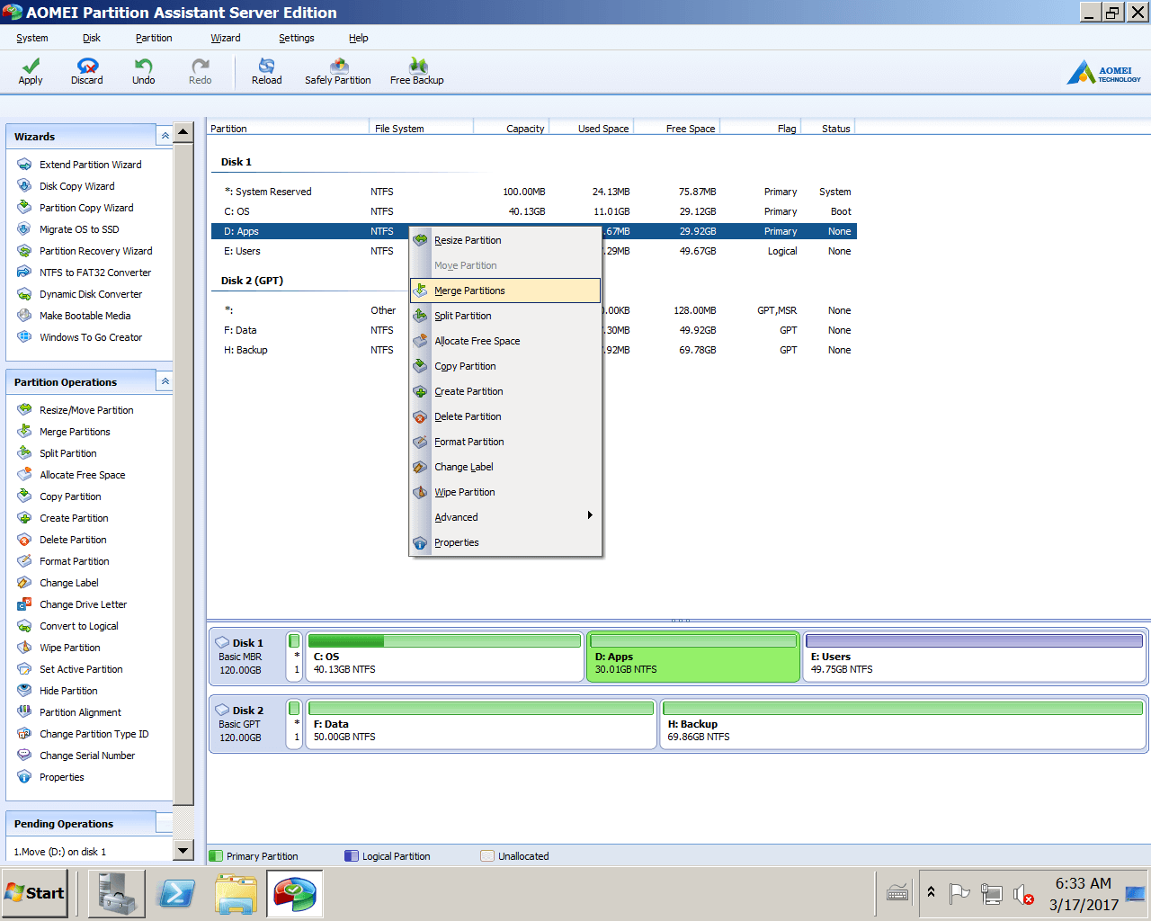
Task: Sort by the Capacity column header
Action: click(511, 129)
